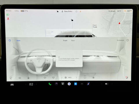Image resolution: width=139 pixels, height=104 pixels.
Task: Tap the red vehicle arrow on the map
Action: (x=119, y=23)
